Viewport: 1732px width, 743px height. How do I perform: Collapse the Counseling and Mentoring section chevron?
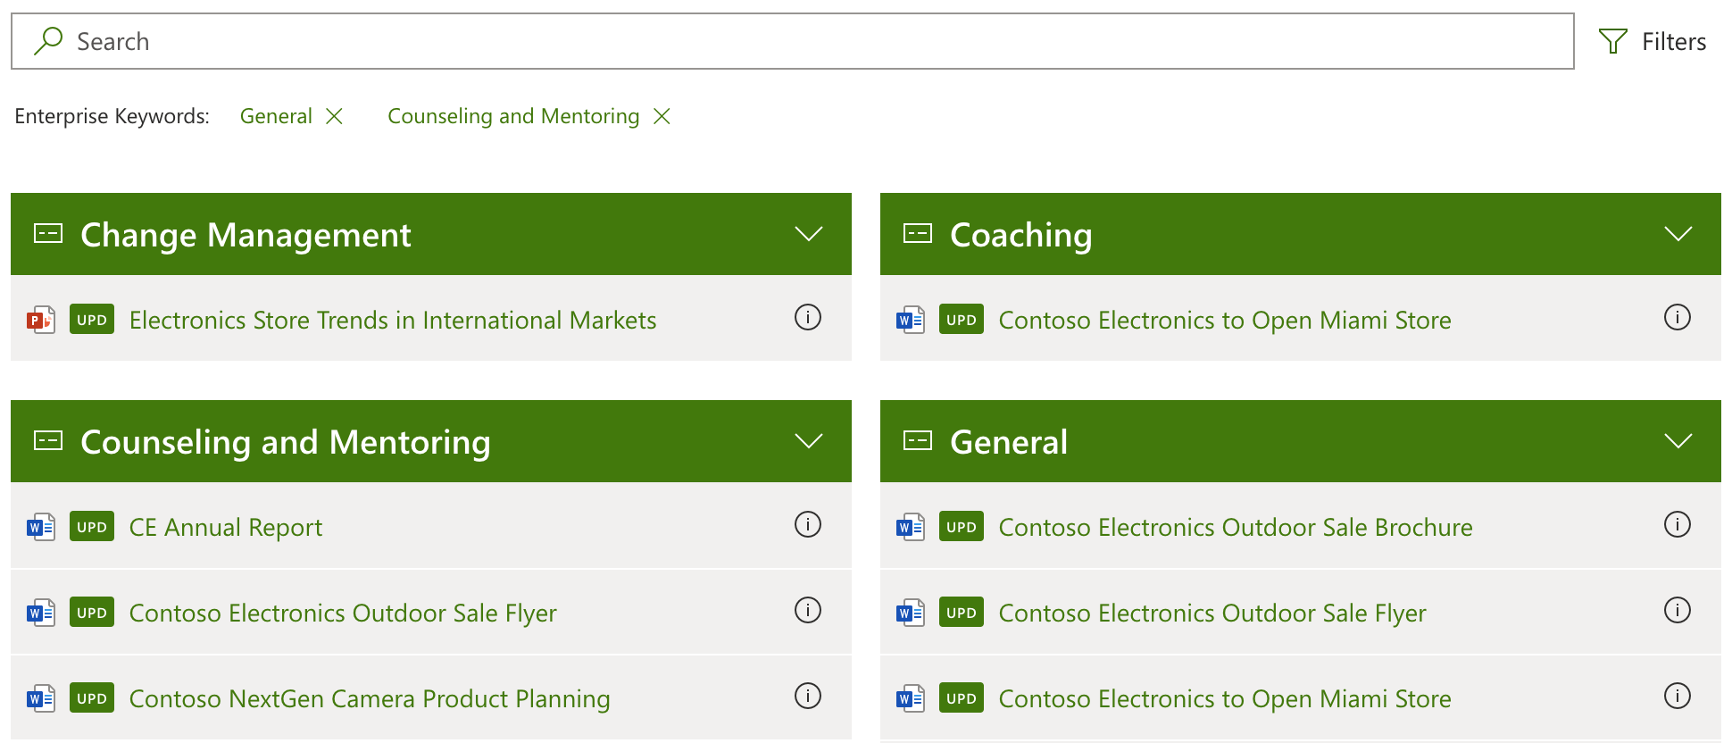[x=809, y=441]
